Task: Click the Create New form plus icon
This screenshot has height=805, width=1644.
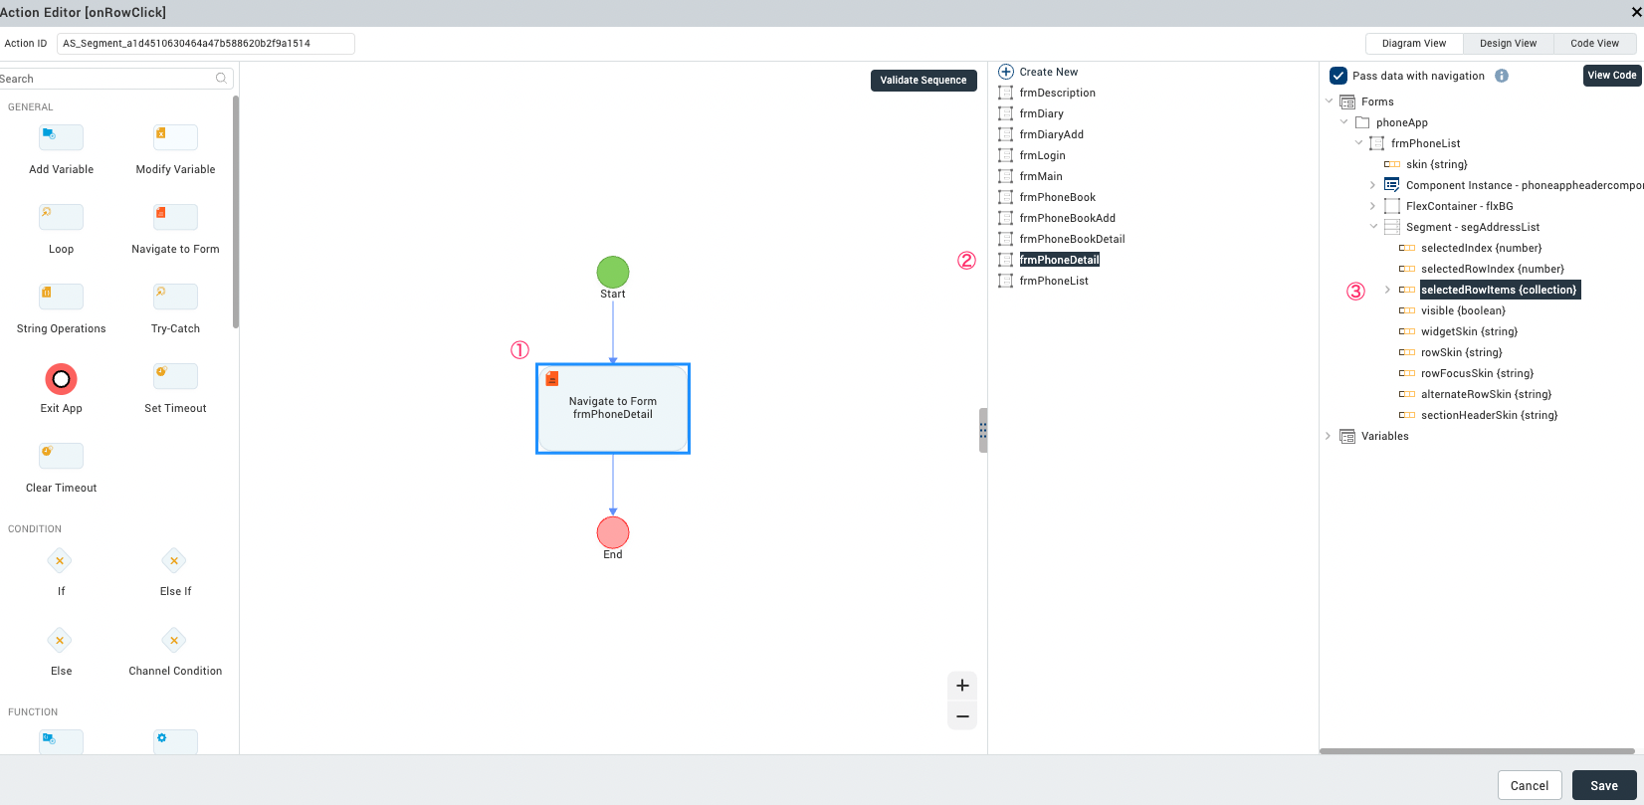Action: (x=1006, y=72)
